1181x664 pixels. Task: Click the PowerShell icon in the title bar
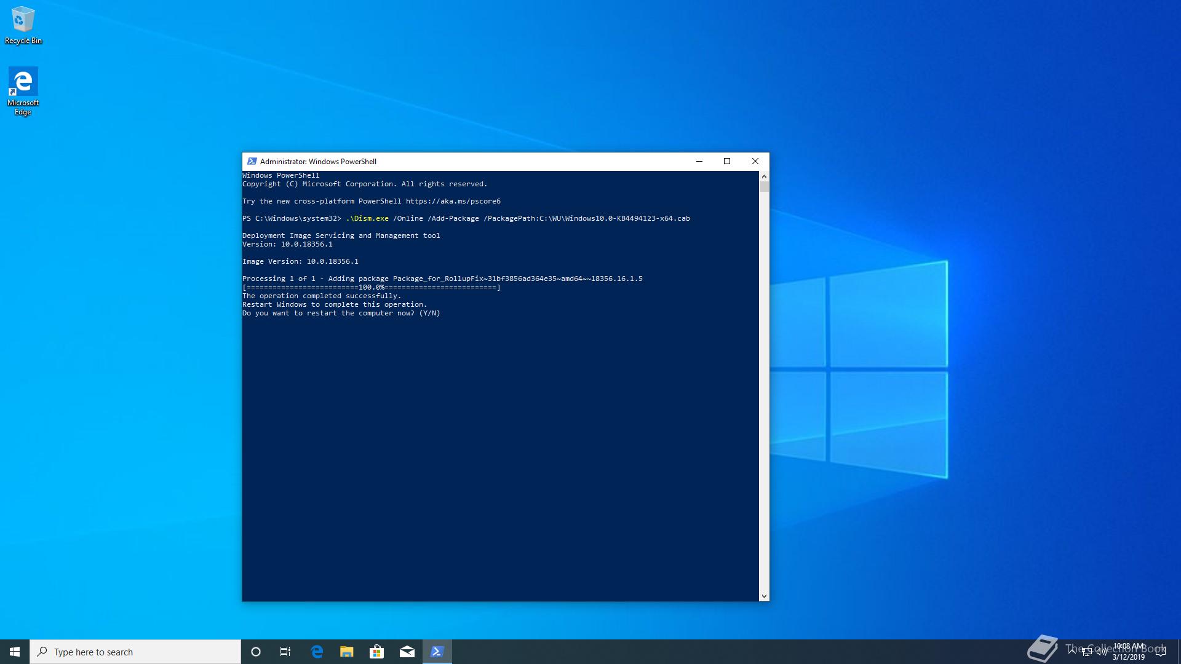pyautogui.click(x=252, y=161)
